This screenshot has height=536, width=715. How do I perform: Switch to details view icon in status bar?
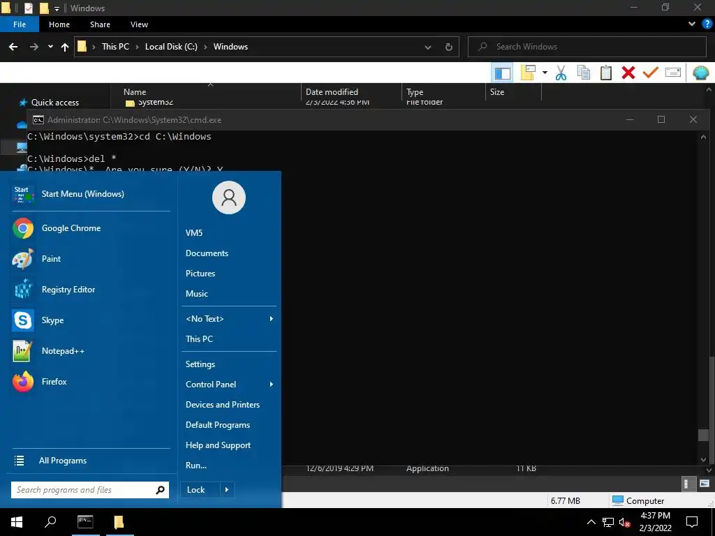(x=686, y=484)
